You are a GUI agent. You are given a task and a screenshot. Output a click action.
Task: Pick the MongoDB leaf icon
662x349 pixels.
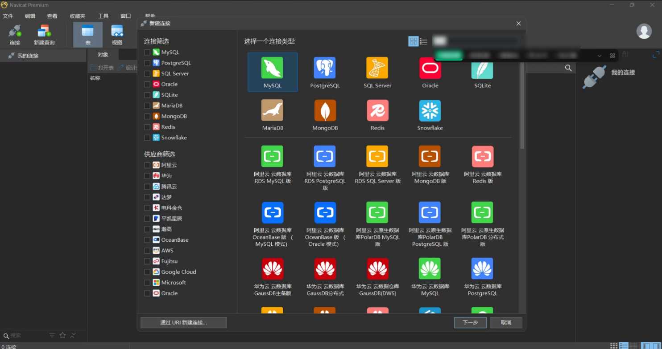click(x=325, y=110)
